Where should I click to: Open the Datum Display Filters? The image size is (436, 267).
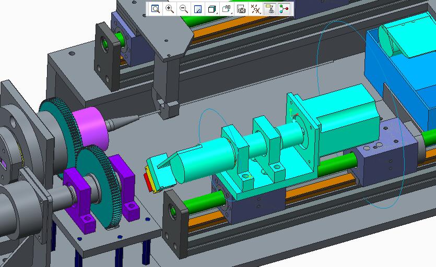[255, 9]
